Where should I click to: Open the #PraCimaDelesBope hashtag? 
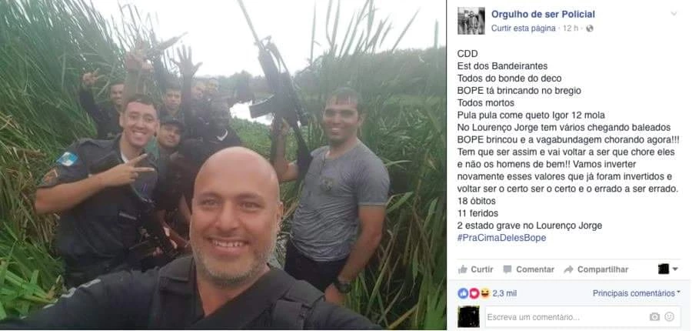pyautogui.click(x=502, y=238)
